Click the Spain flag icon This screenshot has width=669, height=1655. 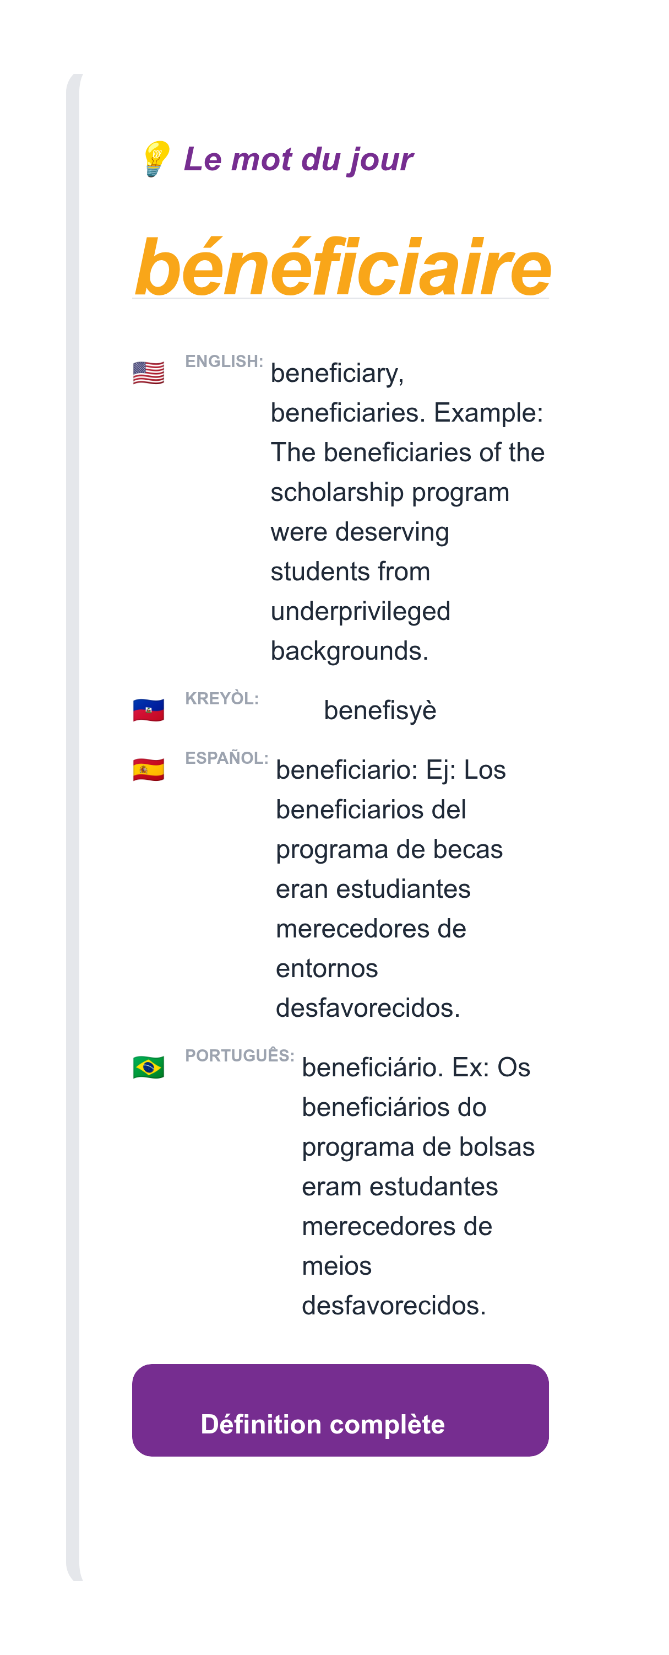click(148, 768)
